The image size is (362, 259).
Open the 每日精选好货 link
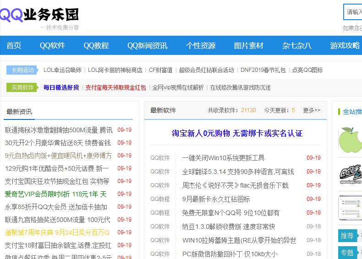[x=61, y=88]
